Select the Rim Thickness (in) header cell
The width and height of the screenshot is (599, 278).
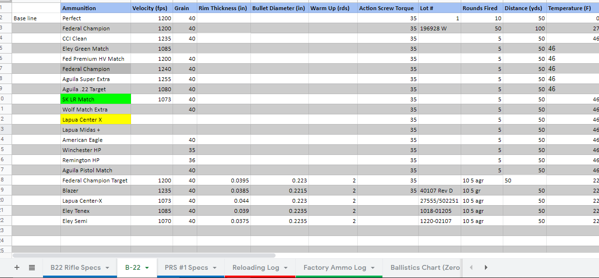coord(223,8)
